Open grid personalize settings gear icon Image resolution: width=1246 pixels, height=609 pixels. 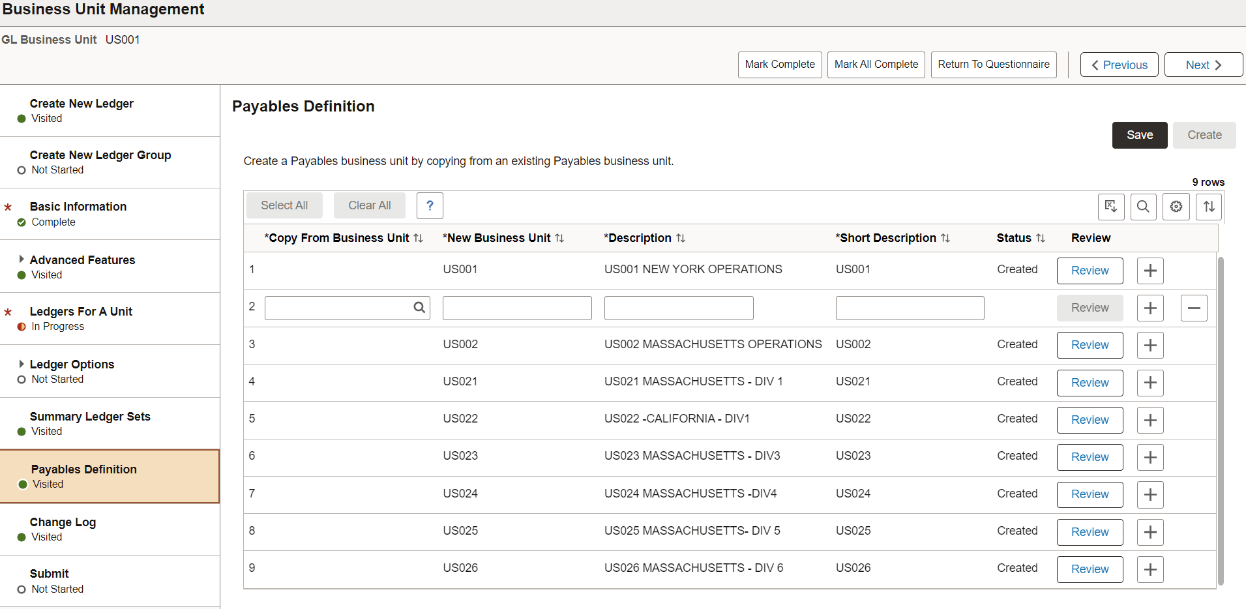pyautogui.click(x=1176, y=207)
